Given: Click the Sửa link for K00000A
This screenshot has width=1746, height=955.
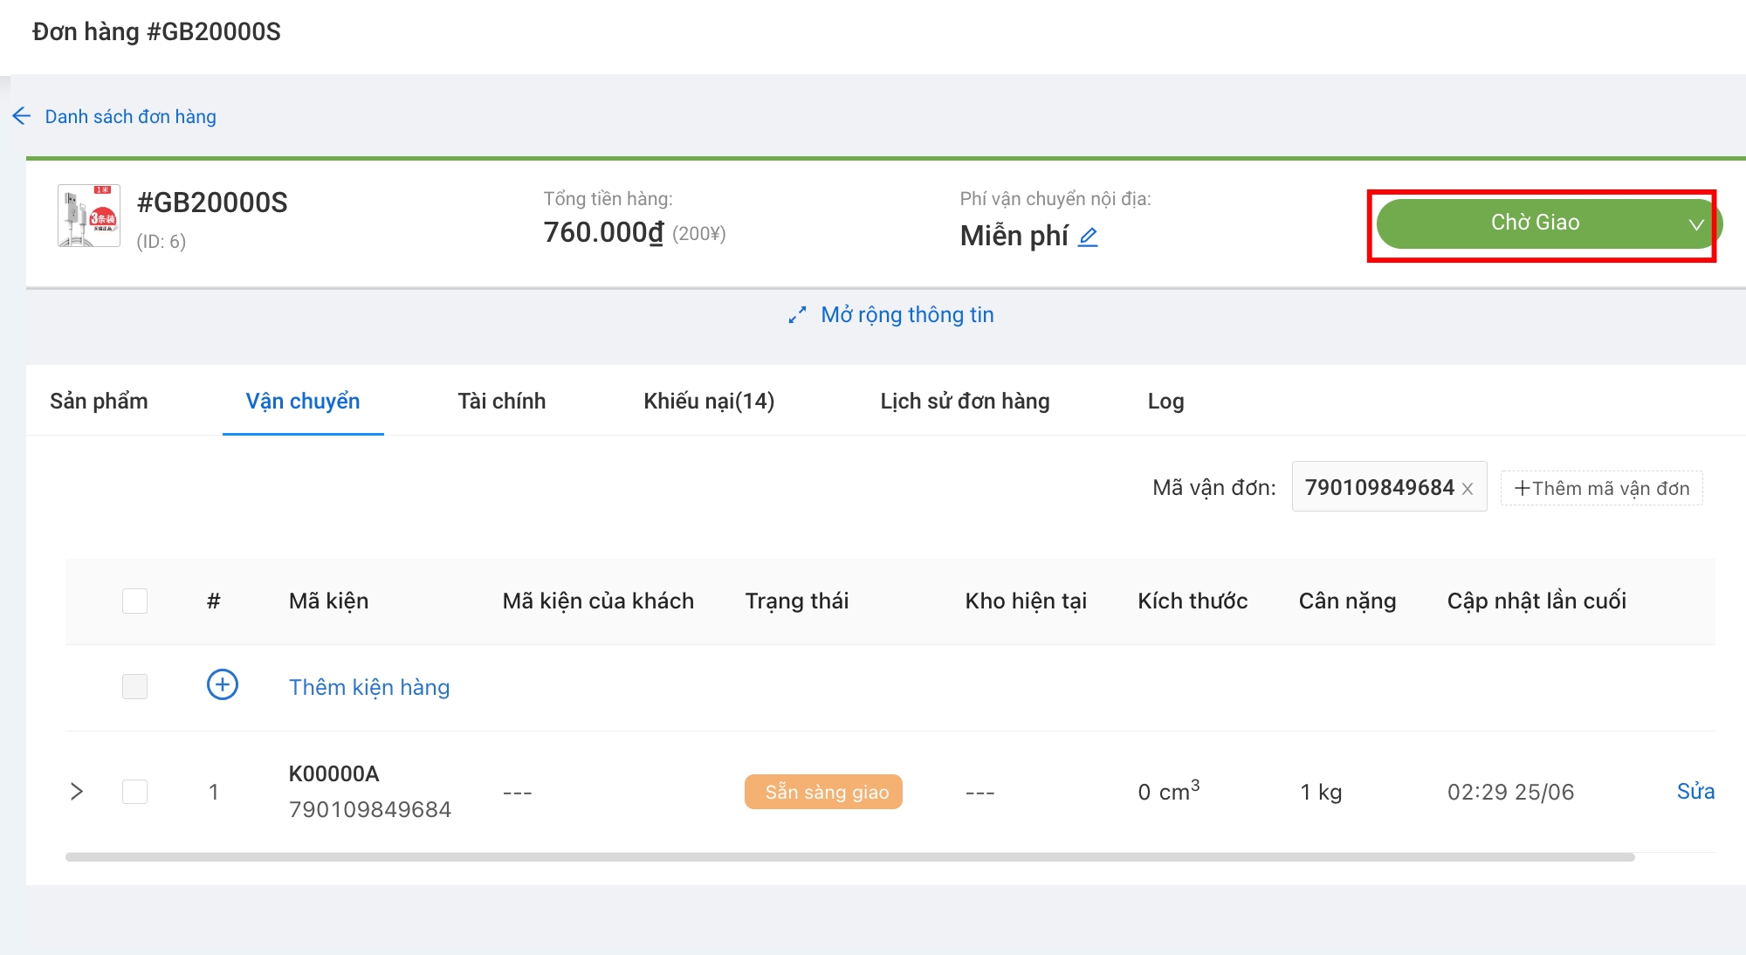Looking at the screenshot, I should [1694, 792].
